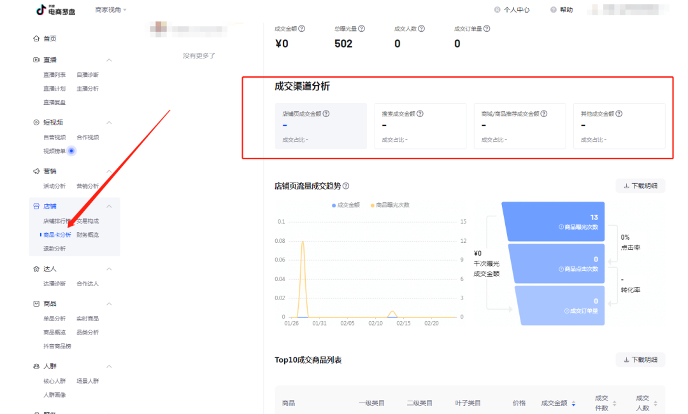Open 个人中心
This screenshot has height=414, width=688.
pyautogui.click(x=512, y=10)
